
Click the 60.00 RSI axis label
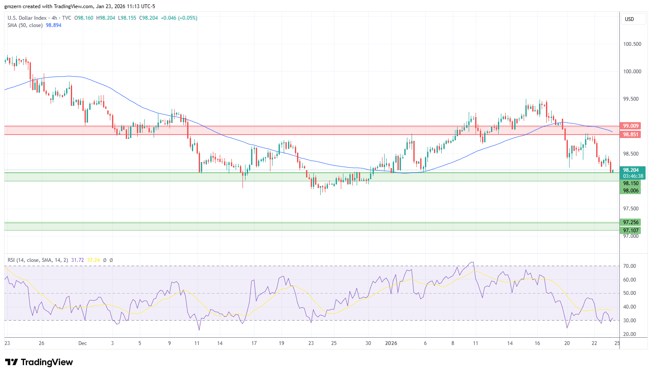pyautogui.click(x=630, y=280)
